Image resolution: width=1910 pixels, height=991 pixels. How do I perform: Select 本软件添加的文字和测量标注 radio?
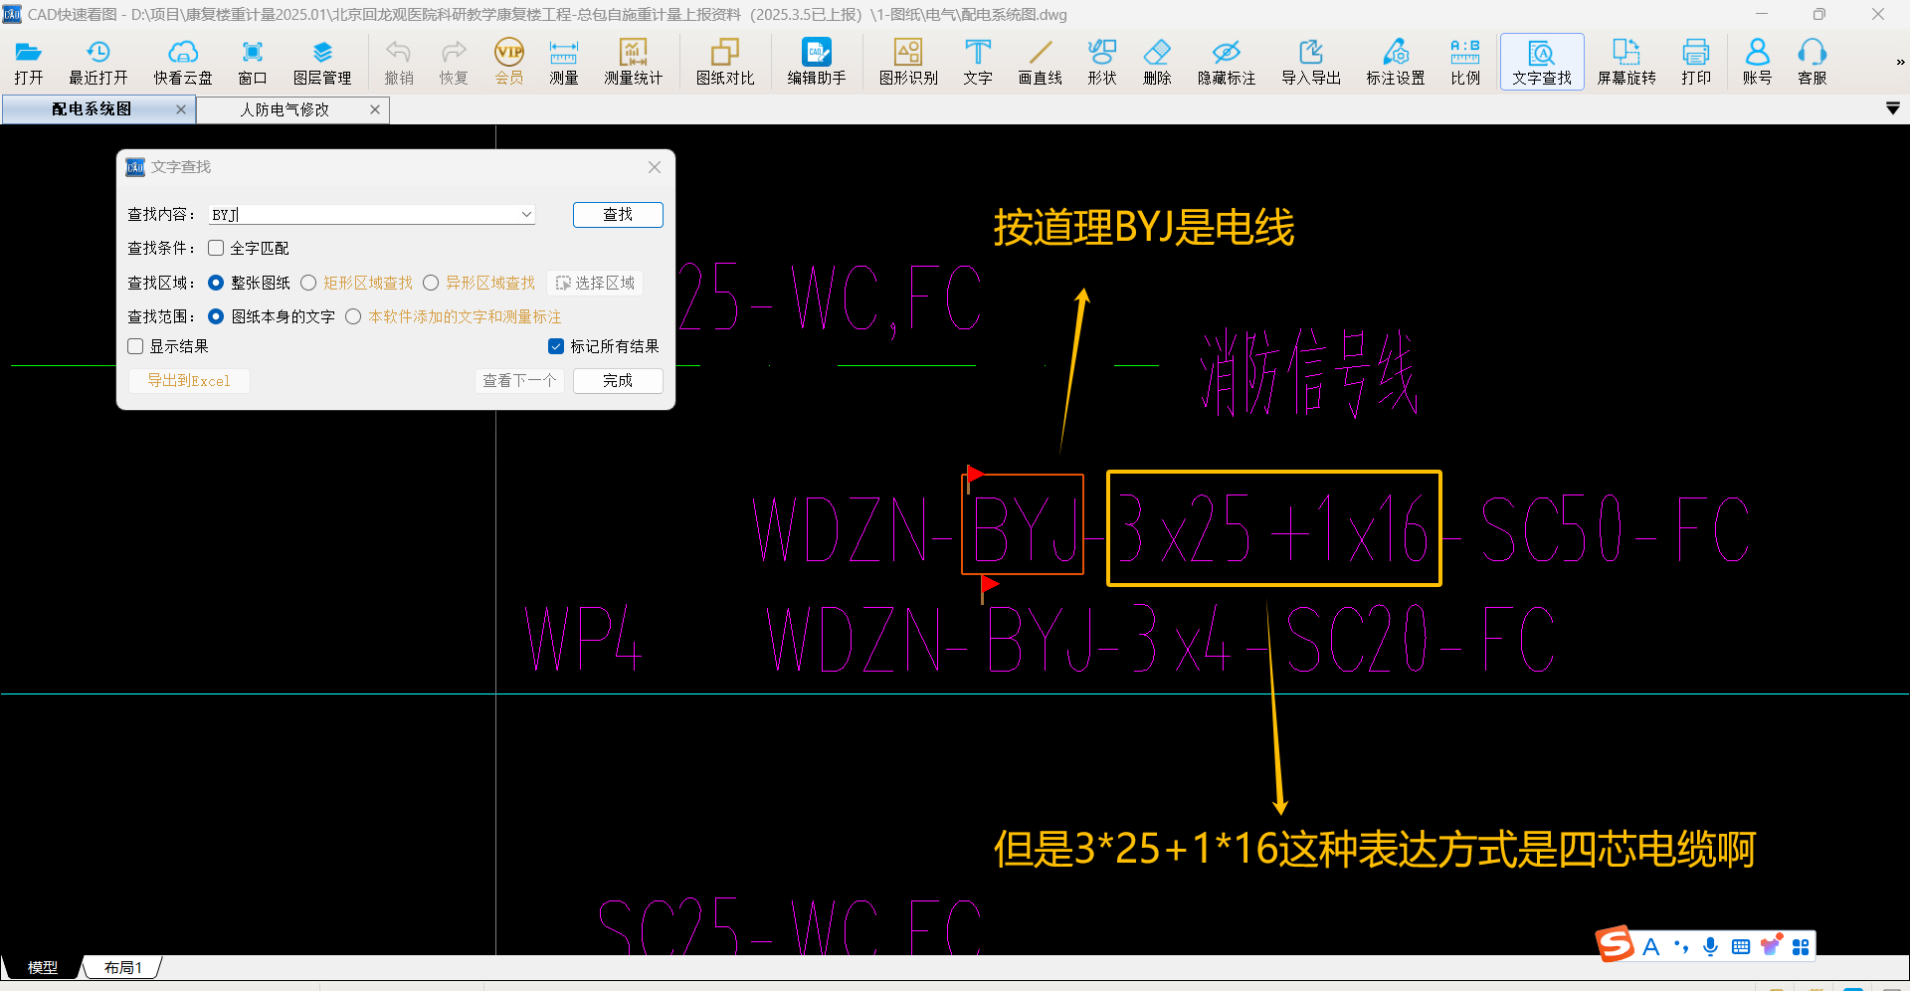pos(353,316)
